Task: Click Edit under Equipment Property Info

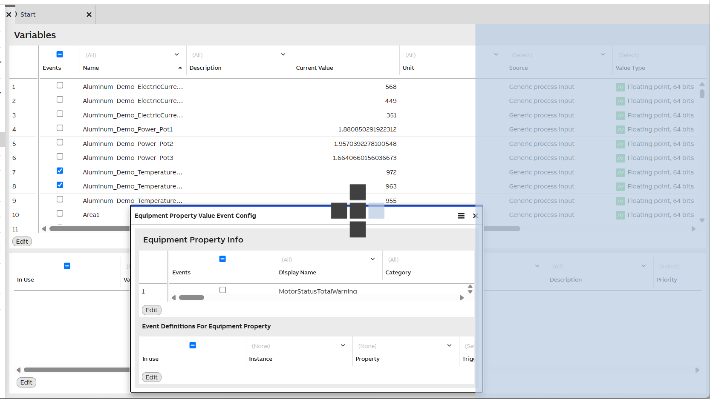Action: tap(152, 310)
